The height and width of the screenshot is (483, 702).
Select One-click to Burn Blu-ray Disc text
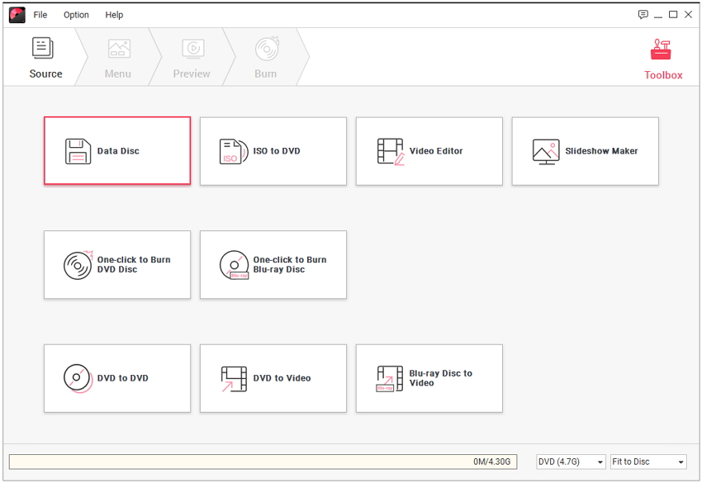(290, 264)
